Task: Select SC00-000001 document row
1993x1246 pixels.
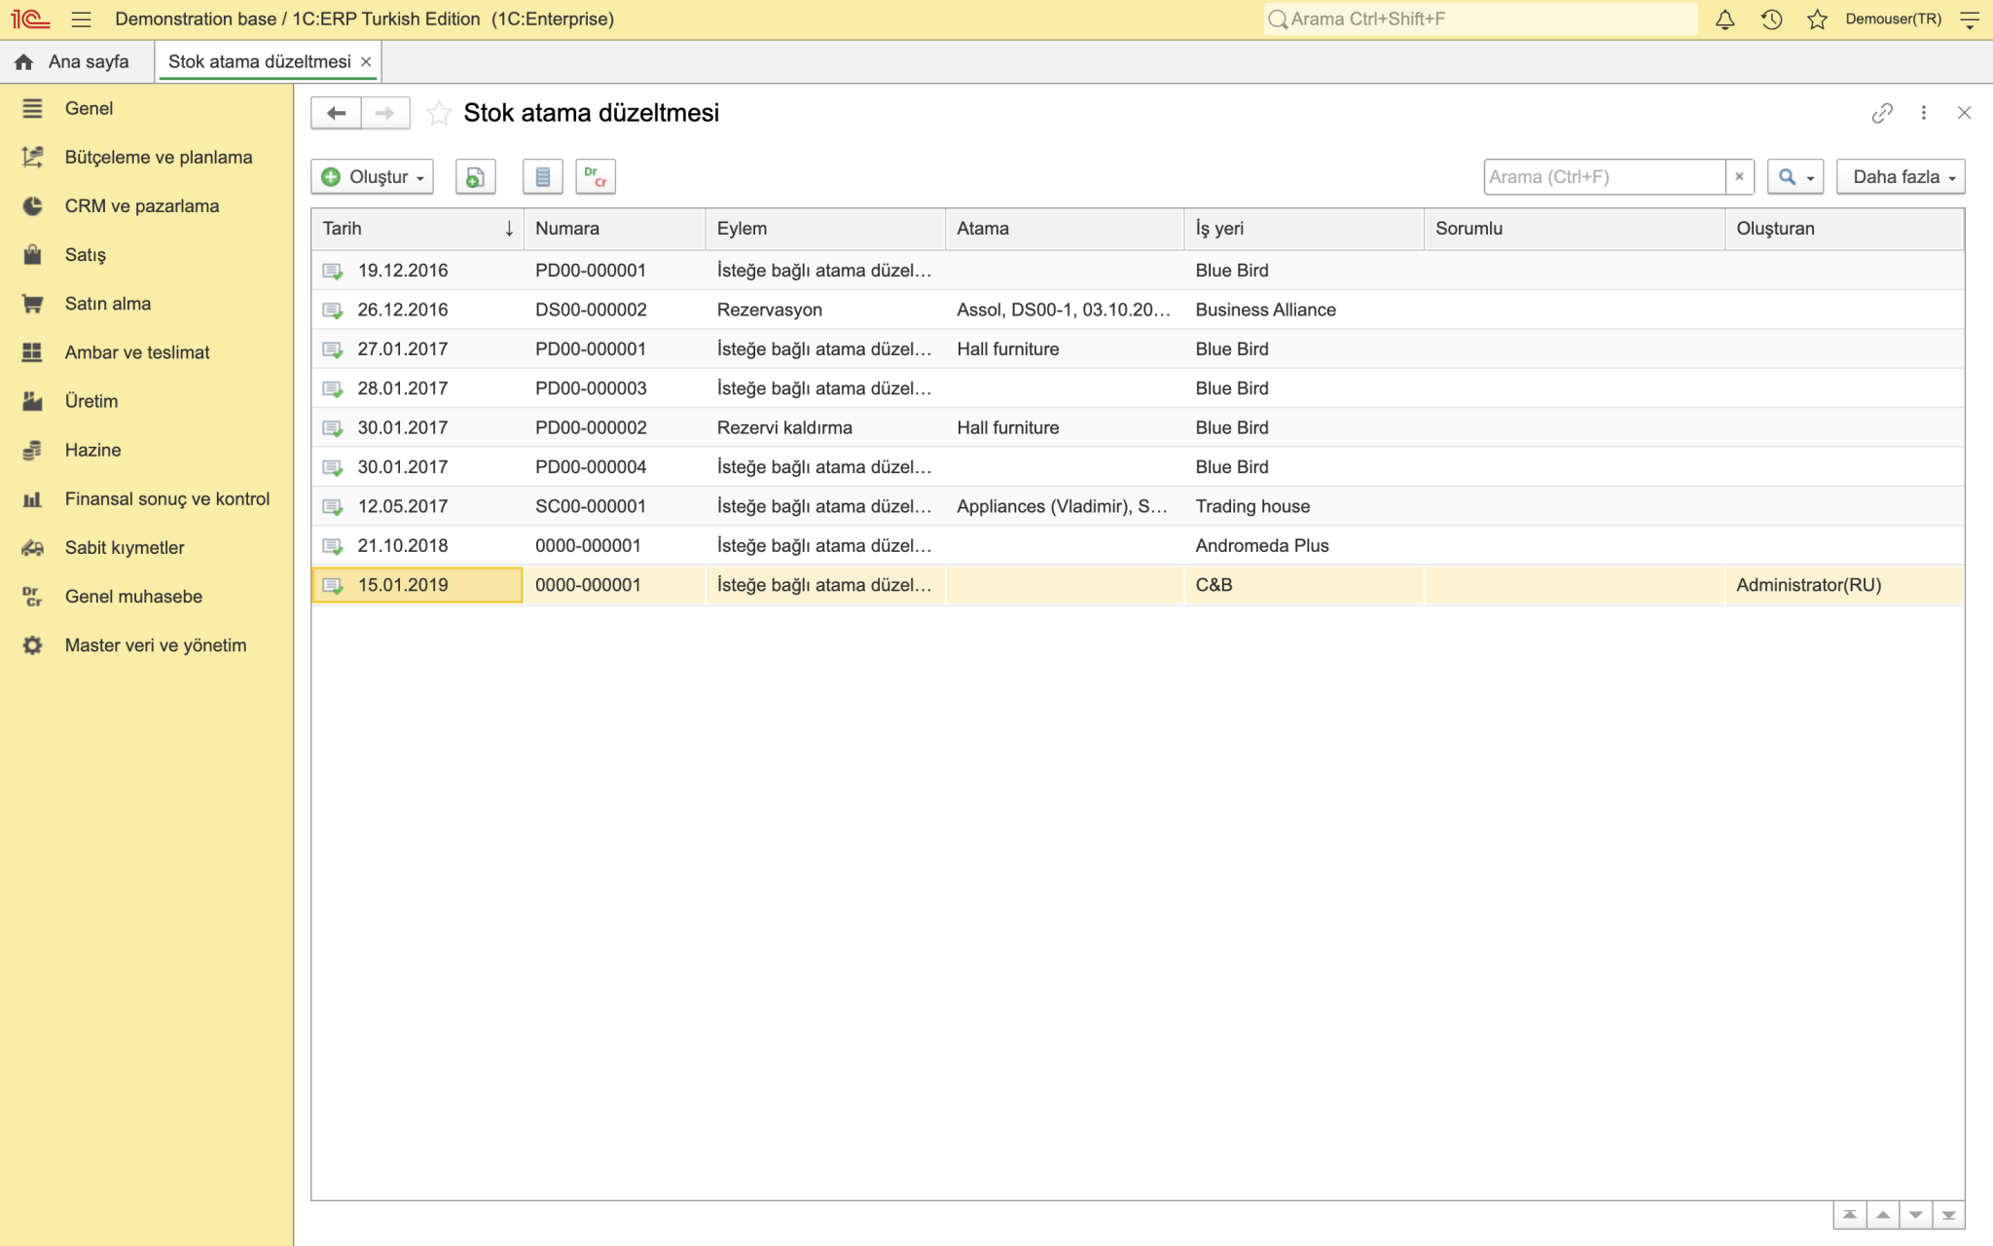Action: [1137, 506]
